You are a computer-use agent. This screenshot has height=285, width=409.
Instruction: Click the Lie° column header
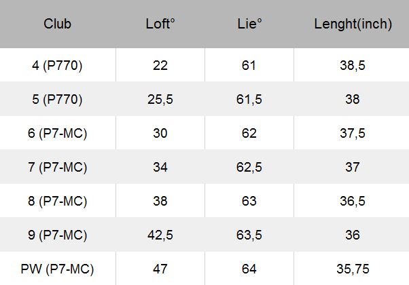click(x=249, y=24)
